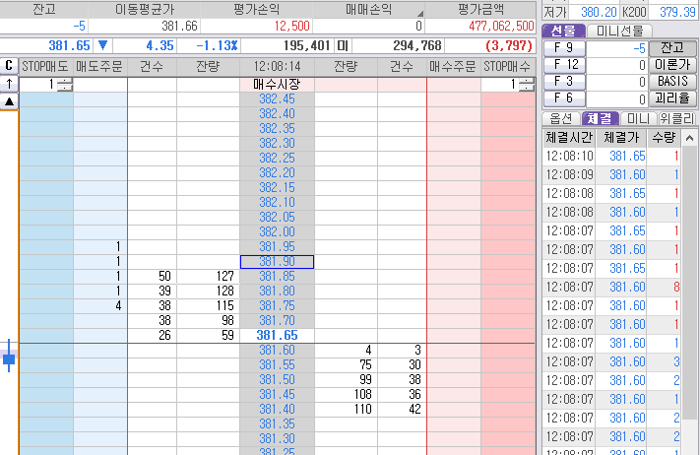Click the bold current price 381.65 in ladder
The width and height of the screenshot is (700, 455).
pyautogui.click(x=277, y=335)
